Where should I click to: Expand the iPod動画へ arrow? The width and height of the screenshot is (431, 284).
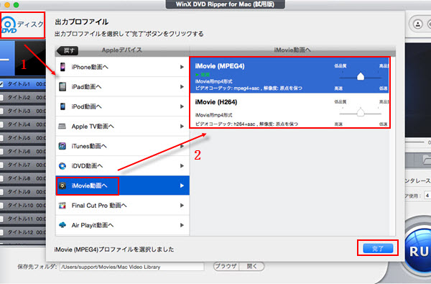pyautogui.click(x=182, y=106)
